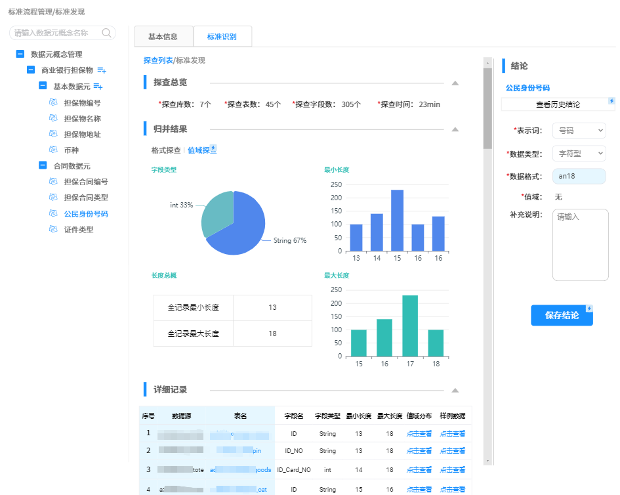Open the 数据类型 dropdown showing 字符型

click(578, 153)
